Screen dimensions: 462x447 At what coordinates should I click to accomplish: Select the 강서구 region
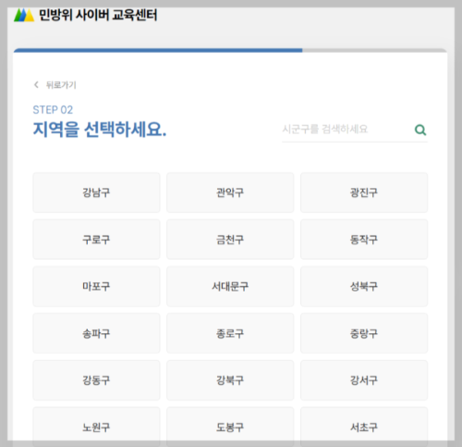(364, 380)
